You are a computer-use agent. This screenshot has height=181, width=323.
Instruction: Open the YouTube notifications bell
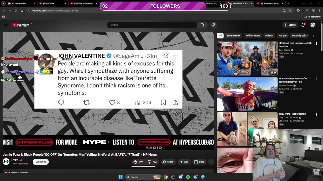point(303,25)
